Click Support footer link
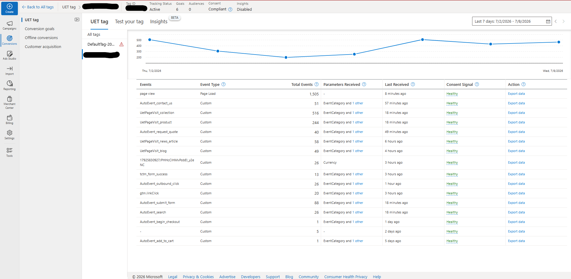Screen dimensions: 571x279 [x=273, y=277]
